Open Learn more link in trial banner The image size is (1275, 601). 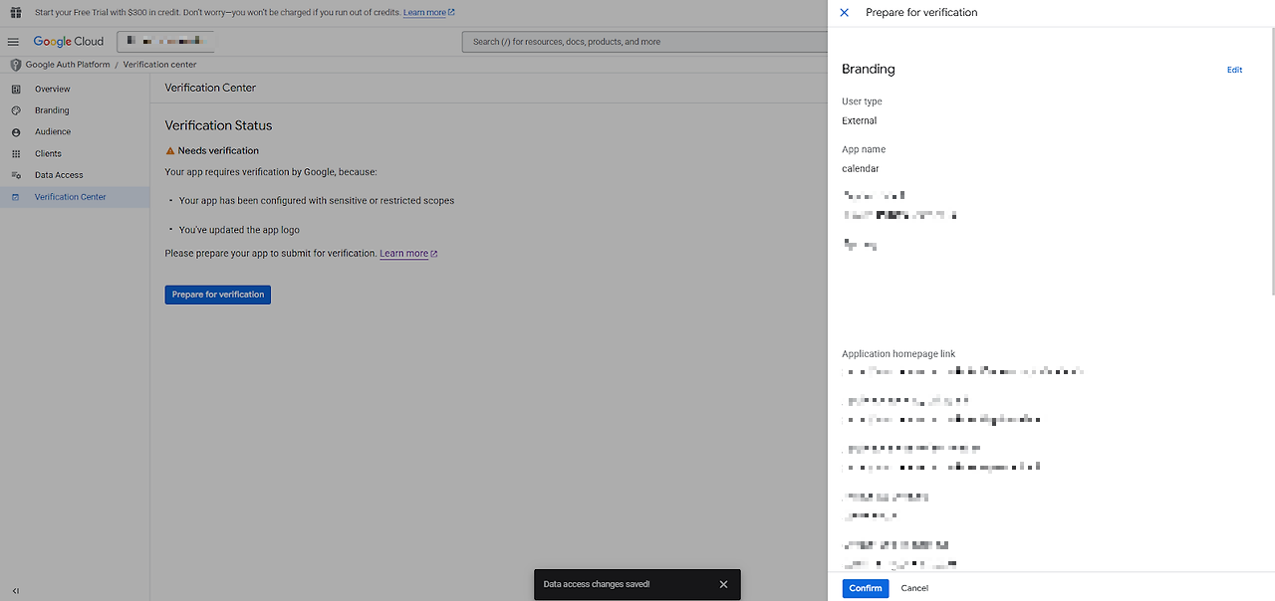click(x=428, y=12)
